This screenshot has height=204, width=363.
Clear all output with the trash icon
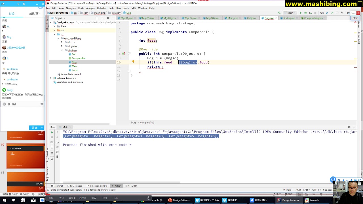(57, 157)
